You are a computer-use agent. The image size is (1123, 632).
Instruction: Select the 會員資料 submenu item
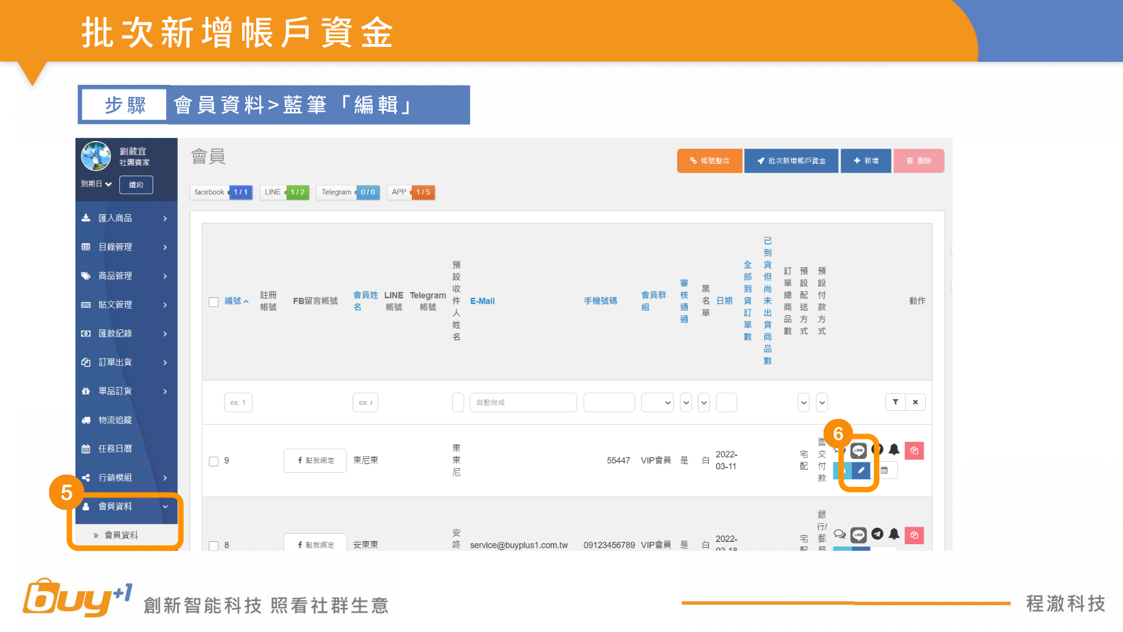121,535
